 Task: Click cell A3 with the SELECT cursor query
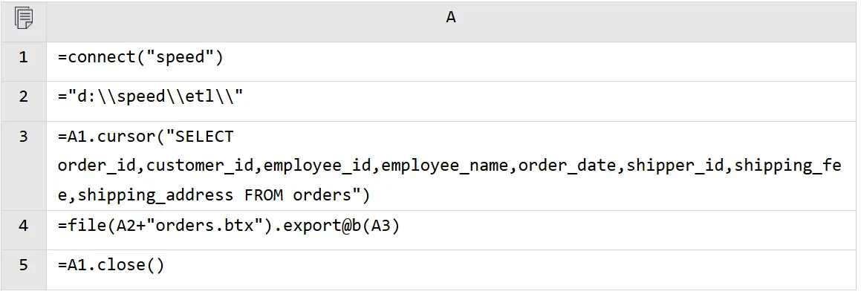(x=451, y=166)
